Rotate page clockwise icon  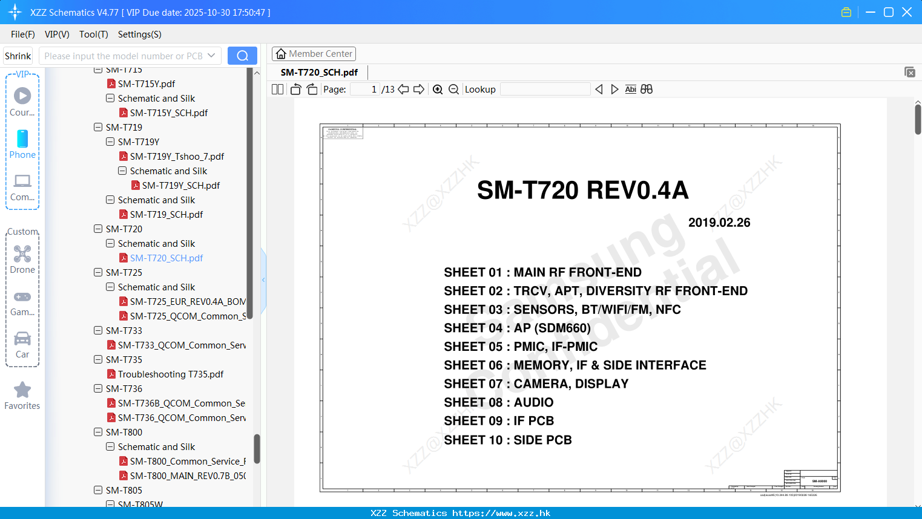(x=312, y=89)
